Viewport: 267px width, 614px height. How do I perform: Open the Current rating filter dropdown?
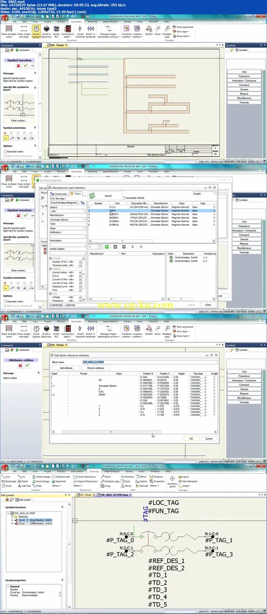(80, 272)
